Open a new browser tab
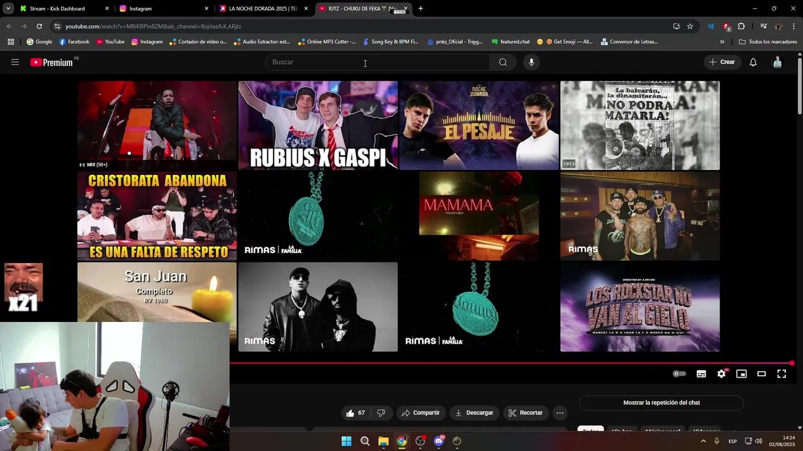803x451 pixels. [420, 9]
